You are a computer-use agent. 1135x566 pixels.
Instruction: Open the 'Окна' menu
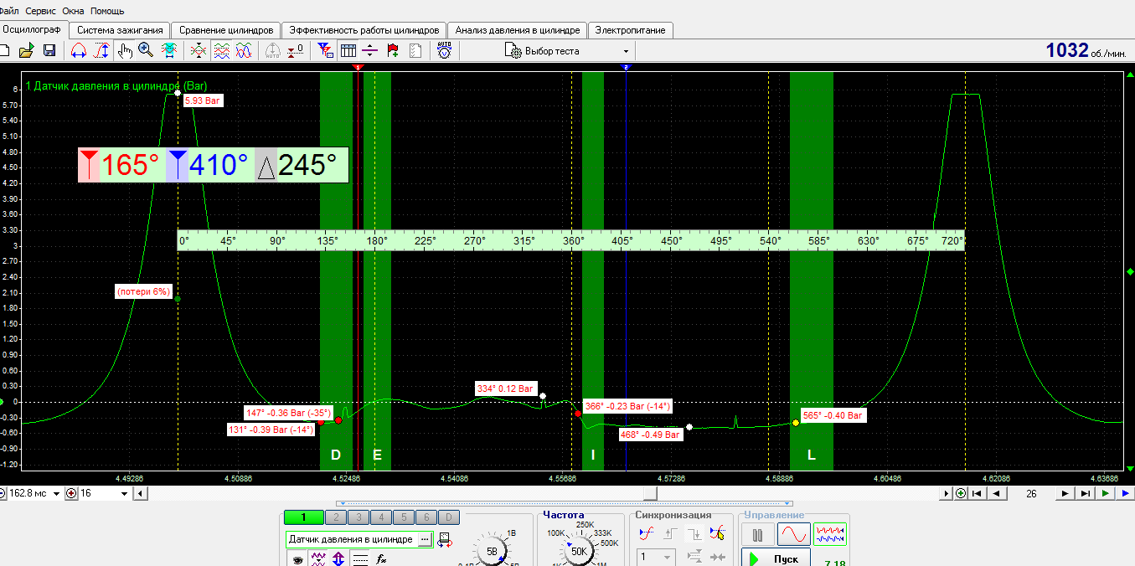click(74, 11)
